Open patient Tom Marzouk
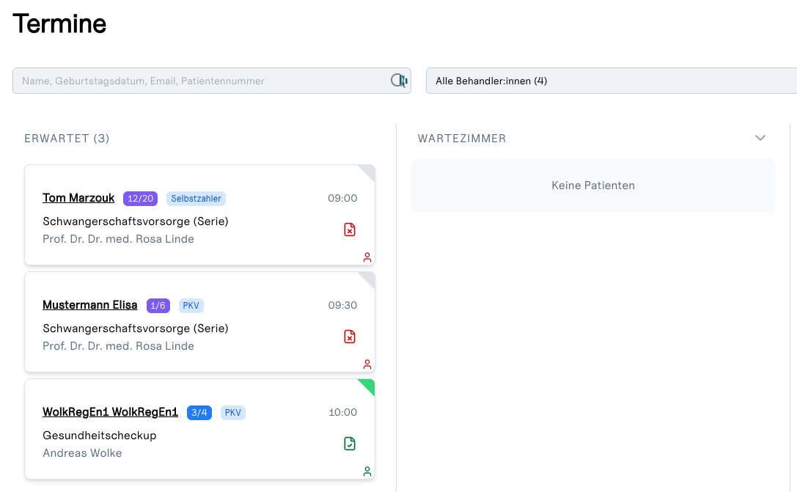The width and height of the screenshot is (797, 492). [78, 198]
